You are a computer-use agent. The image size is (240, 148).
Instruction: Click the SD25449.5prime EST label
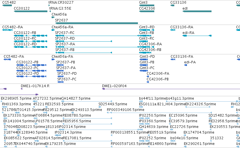[113, 104]
